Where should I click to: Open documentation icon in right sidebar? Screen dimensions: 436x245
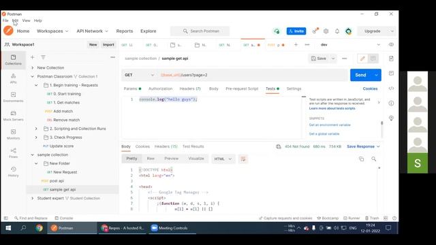click(391, 59)
